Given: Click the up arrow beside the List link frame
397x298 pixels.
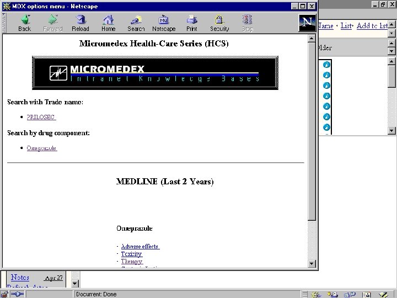Looking at the screenshot, I should [x=391, y=25].
